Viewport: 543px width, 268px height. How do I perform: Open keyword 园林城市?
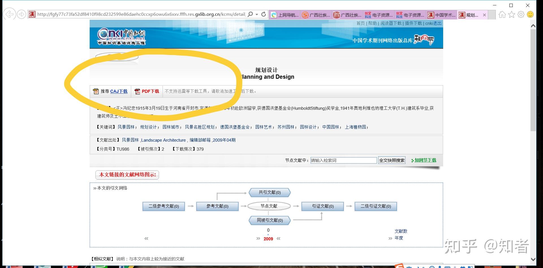point(171,127)
